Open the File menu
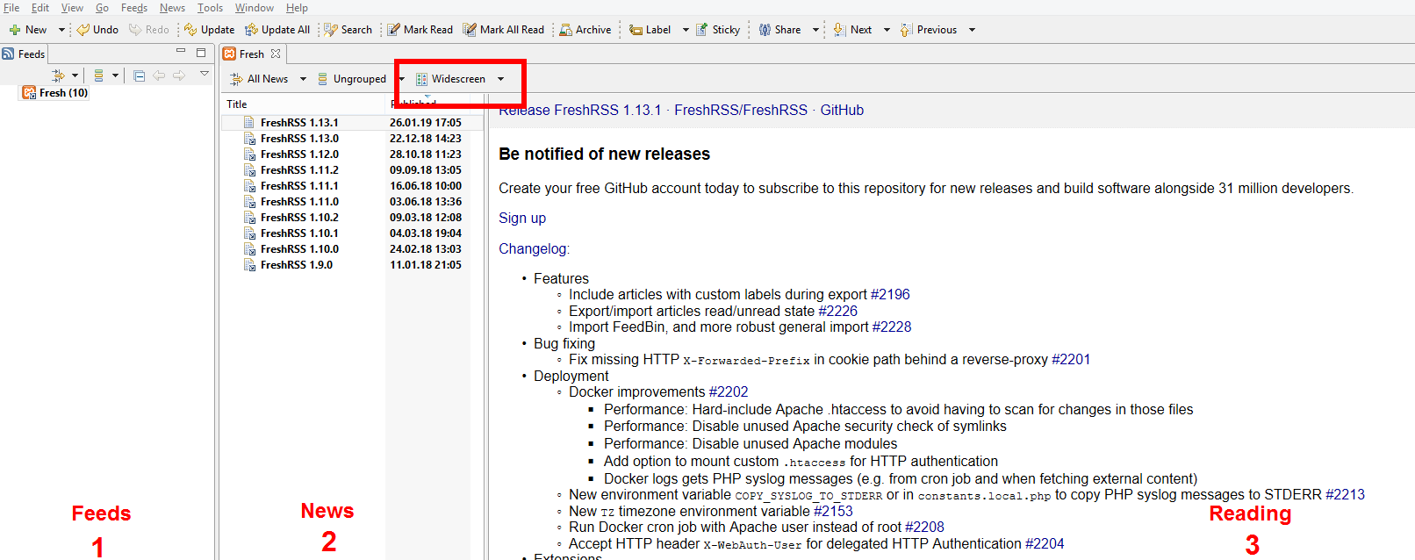 [11, 8]
